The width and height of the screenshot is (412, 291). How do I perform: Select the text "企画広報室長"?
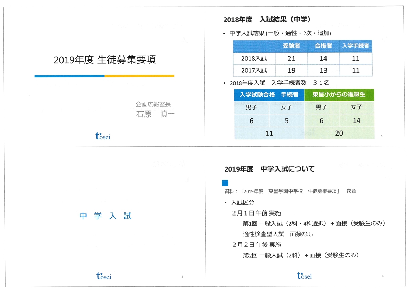tap(153, 104)
